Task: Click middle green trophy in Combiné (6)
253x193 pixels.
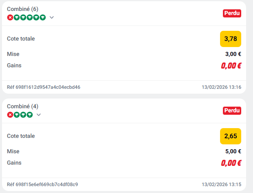Action: point(29,17)
